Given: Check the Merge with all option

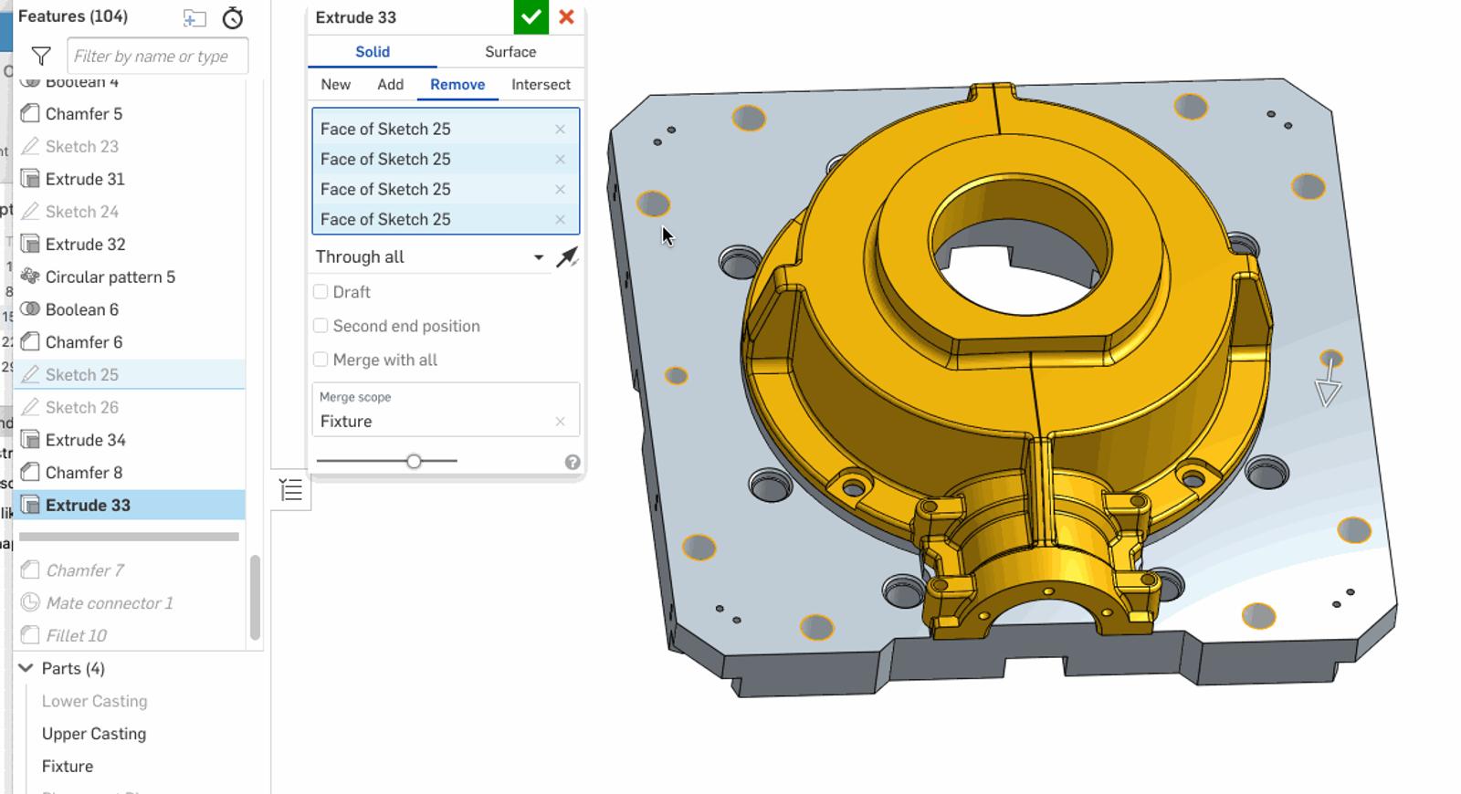Looking at the screenshot, I should (321, 360).
